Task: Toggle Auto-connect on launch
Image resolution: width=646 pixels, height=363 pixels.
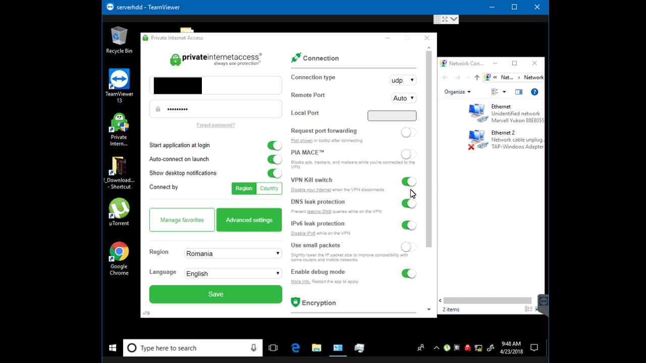Action: point(274,159)
